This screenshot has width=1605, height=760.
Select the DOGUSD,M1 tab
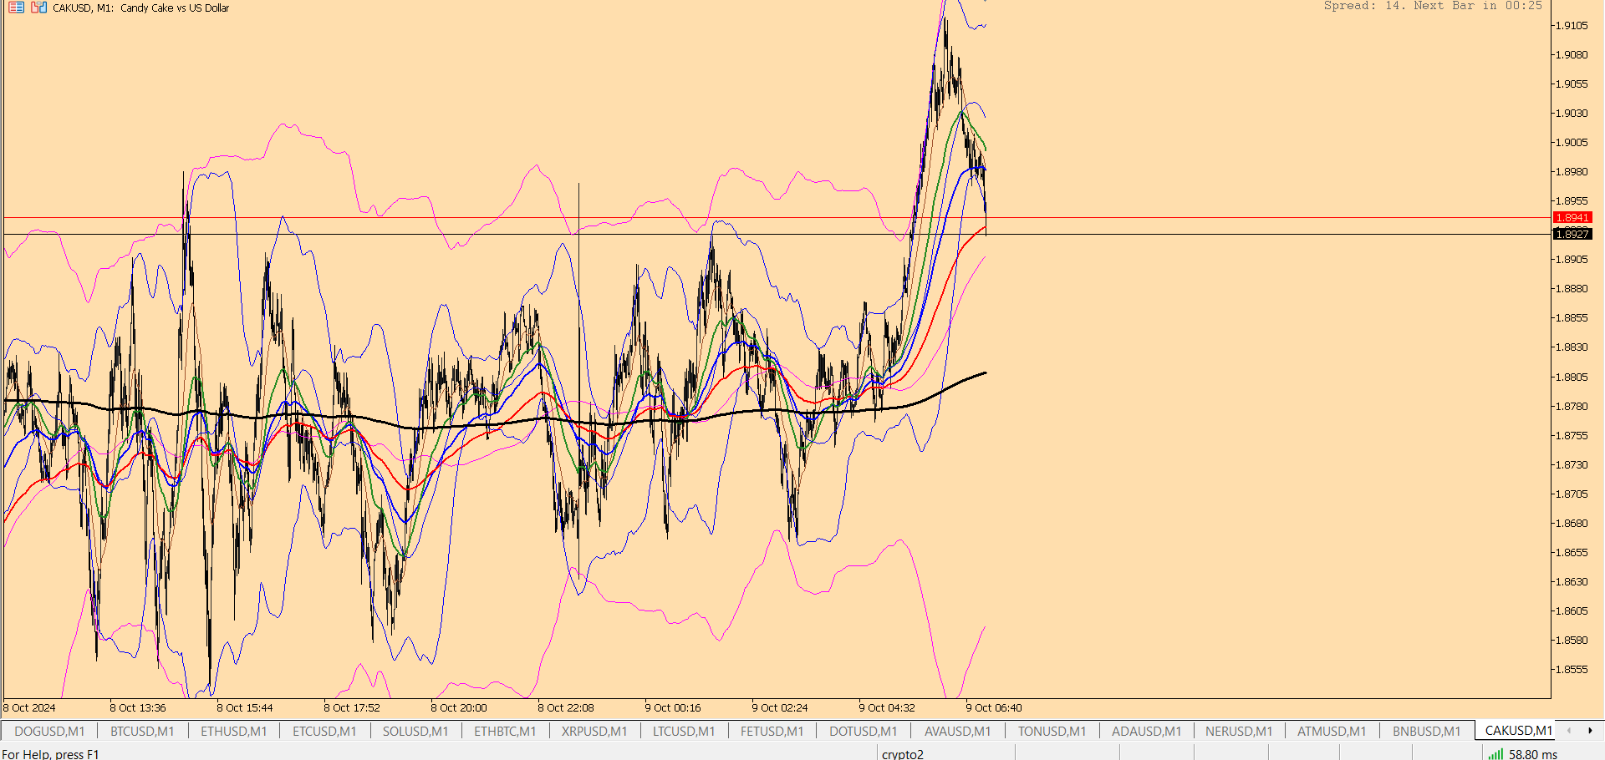(x=49, y=732)
